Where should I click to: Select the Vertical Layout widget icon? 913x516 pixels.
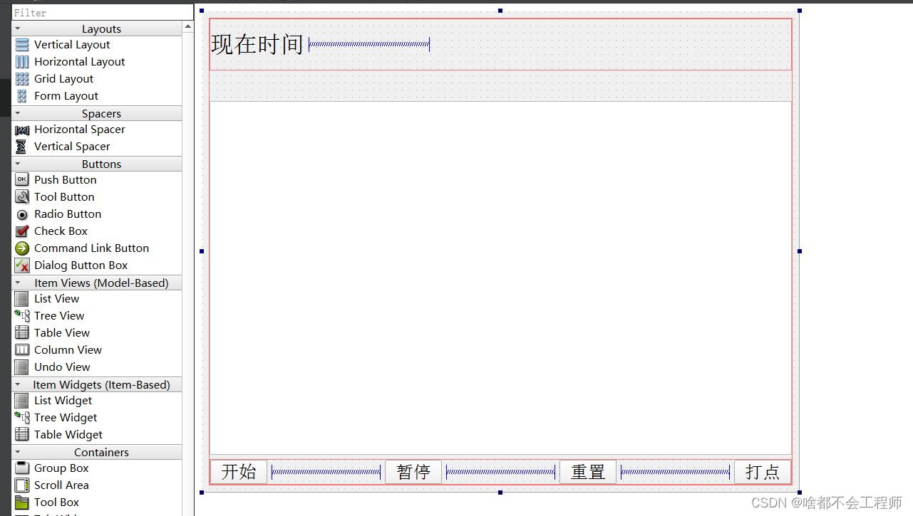tap(22, 44)
